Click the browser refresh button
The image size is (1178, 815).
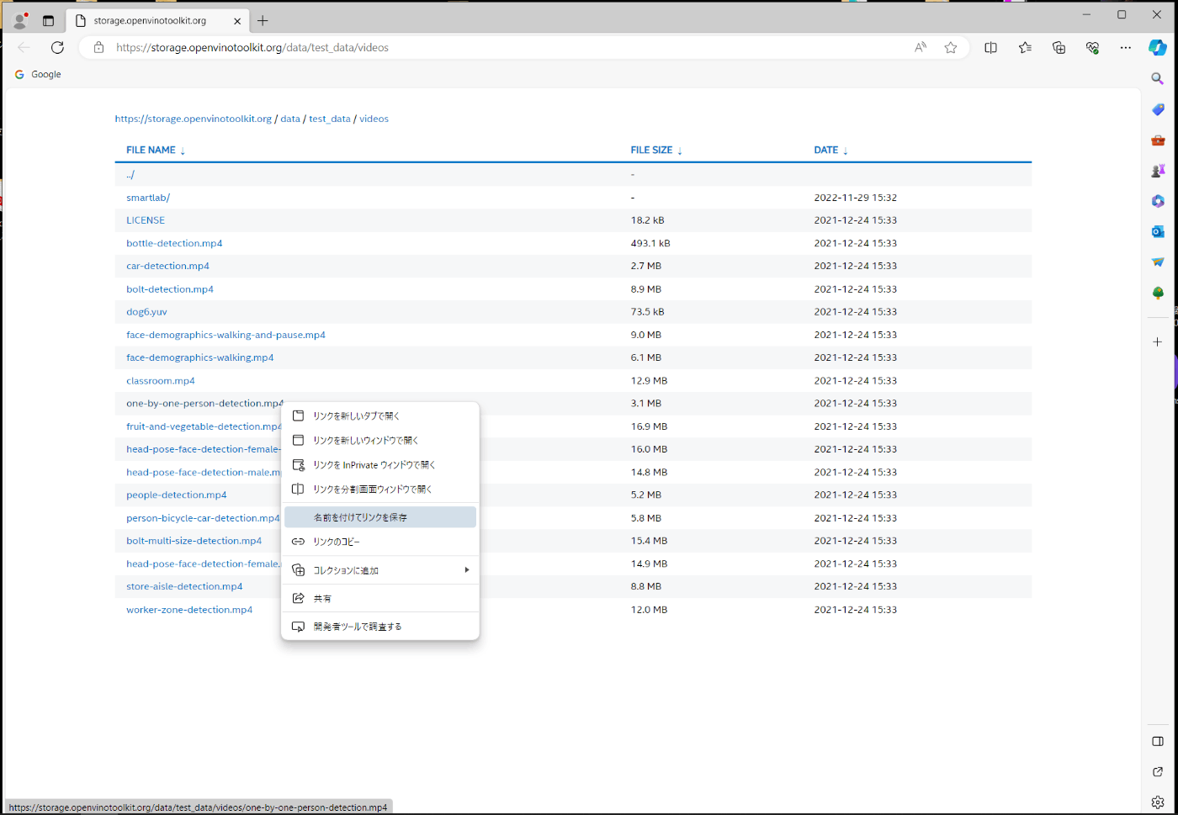point(57,47)
